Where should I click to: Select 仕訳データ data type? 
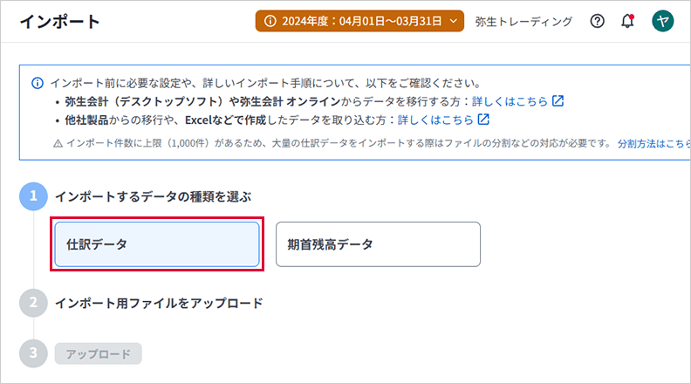157,244
